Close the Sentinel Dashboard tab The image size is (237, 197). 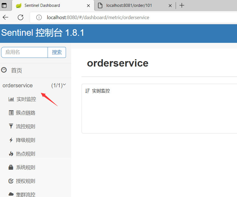click(88, 6)
